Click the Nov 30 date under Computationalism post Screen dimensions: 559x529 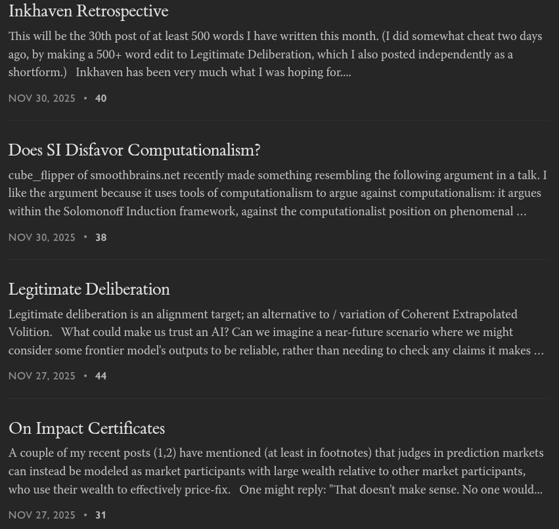tap(41, 237)
